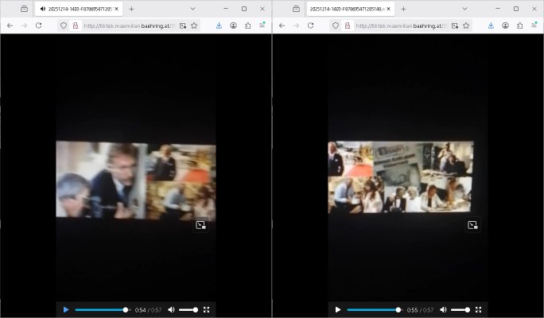Play the video in the right window
Image resolution: width=544 pixels, height=318 pixels.
(x=338, y=309)
